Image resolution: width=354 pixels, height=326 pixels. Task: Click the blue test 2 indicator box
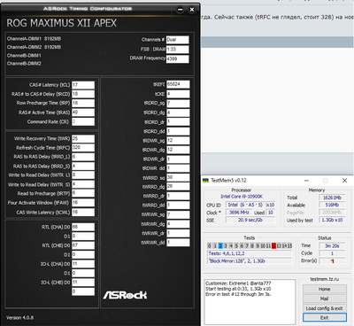(x=220, y=245)
